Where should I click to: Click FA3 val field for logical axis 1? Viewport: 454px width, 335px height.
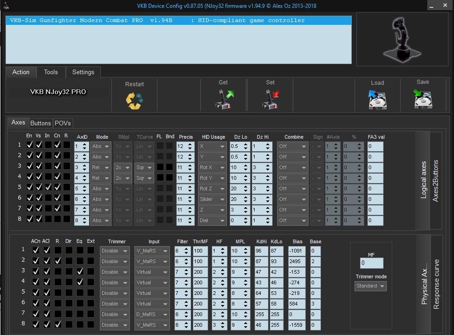click(x=375, y=147)
